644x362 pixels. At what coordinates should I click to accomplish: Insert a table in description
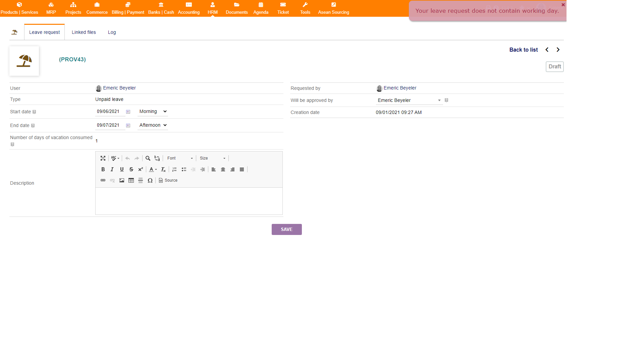click(131, 180)
